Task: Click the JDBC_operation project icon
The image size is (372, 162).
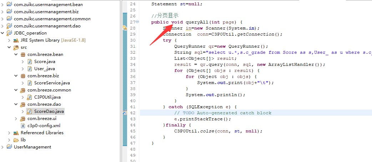Action: pos(9,33)
